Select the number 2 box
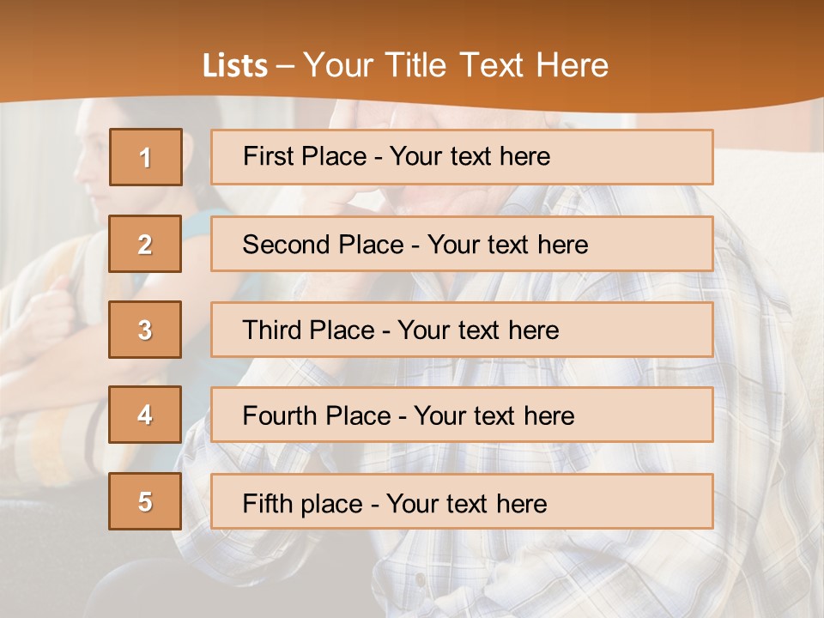Image resolution: width=824 pixels, height=618 pixels. coord(145,244)
